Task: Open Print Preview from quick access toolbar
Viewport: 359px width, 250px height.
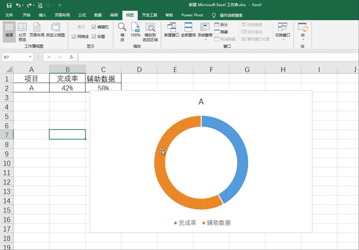Action: [x=40, y=5]
